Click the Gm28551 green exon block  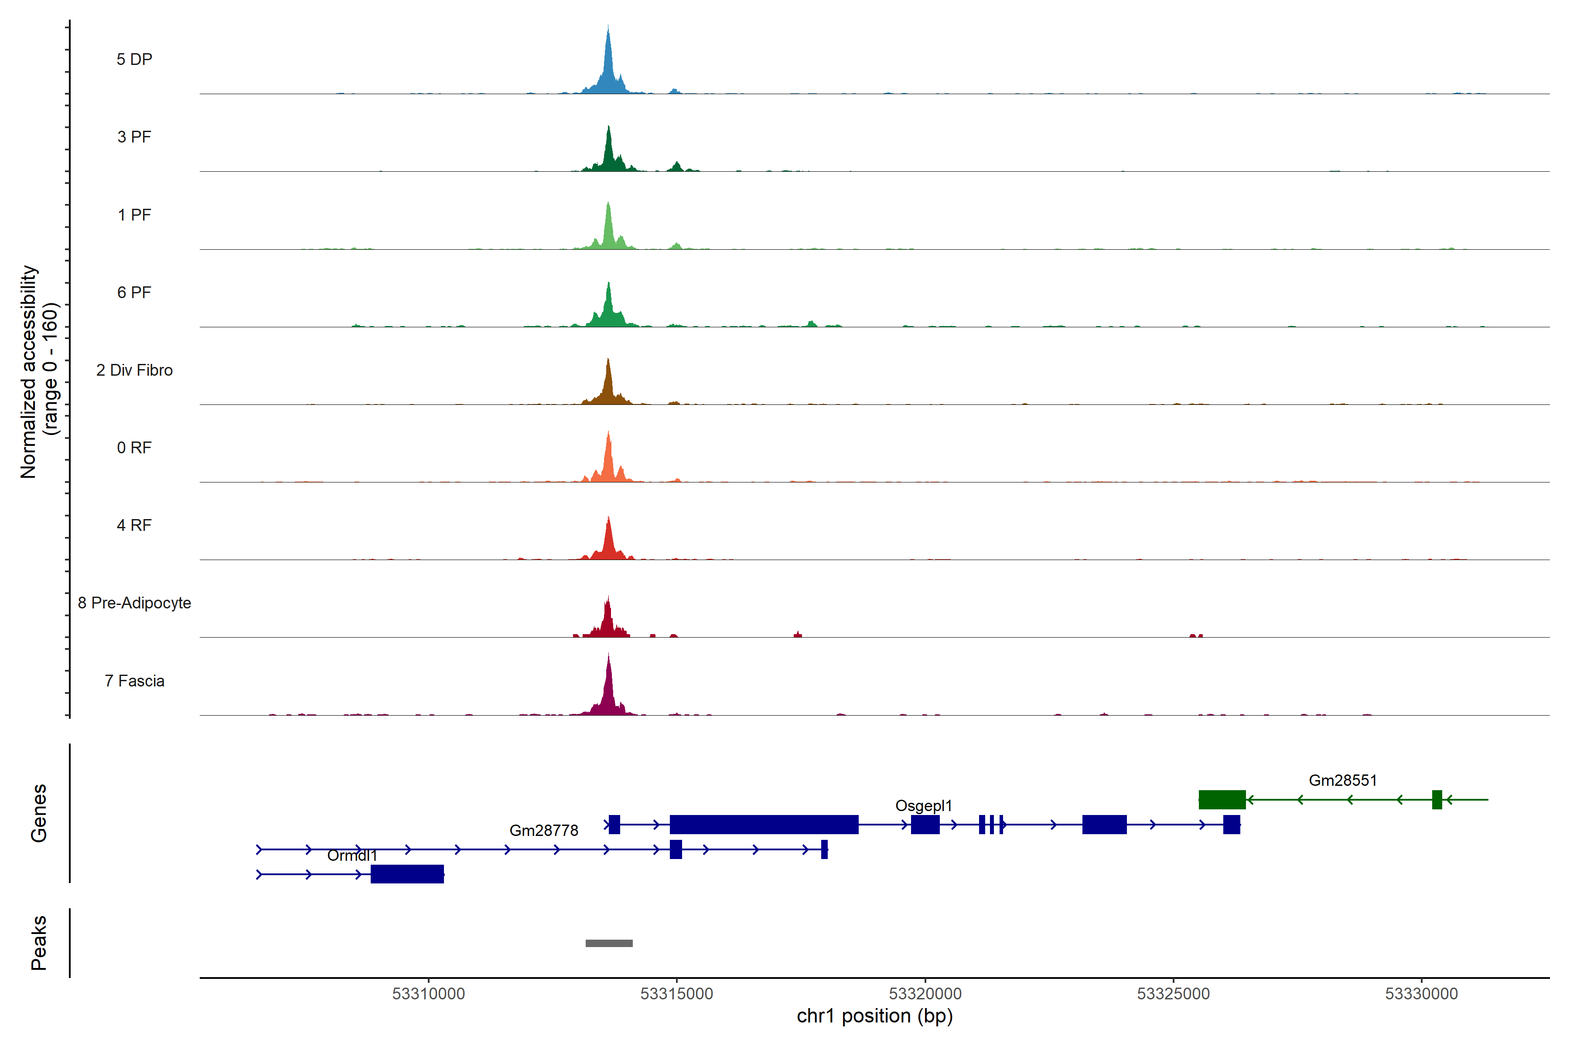[1222, 799]
